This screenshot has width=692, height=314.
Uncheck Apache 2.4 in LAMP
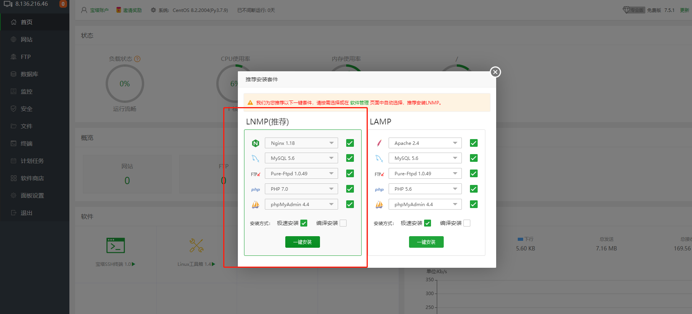pos(474,143)
